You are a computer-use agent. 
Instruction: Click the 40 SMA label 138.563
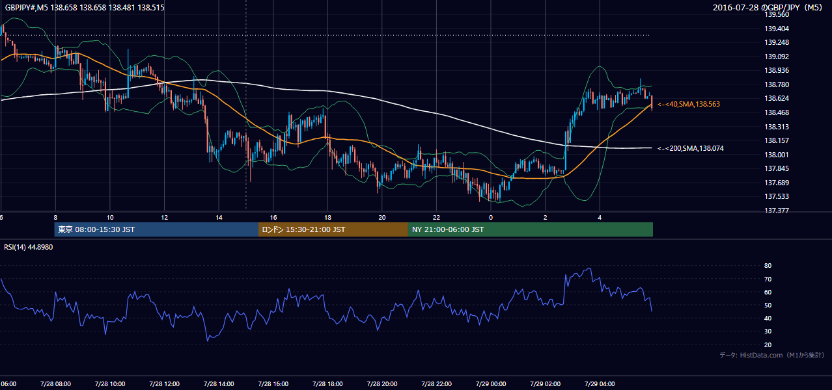(689, 104)
